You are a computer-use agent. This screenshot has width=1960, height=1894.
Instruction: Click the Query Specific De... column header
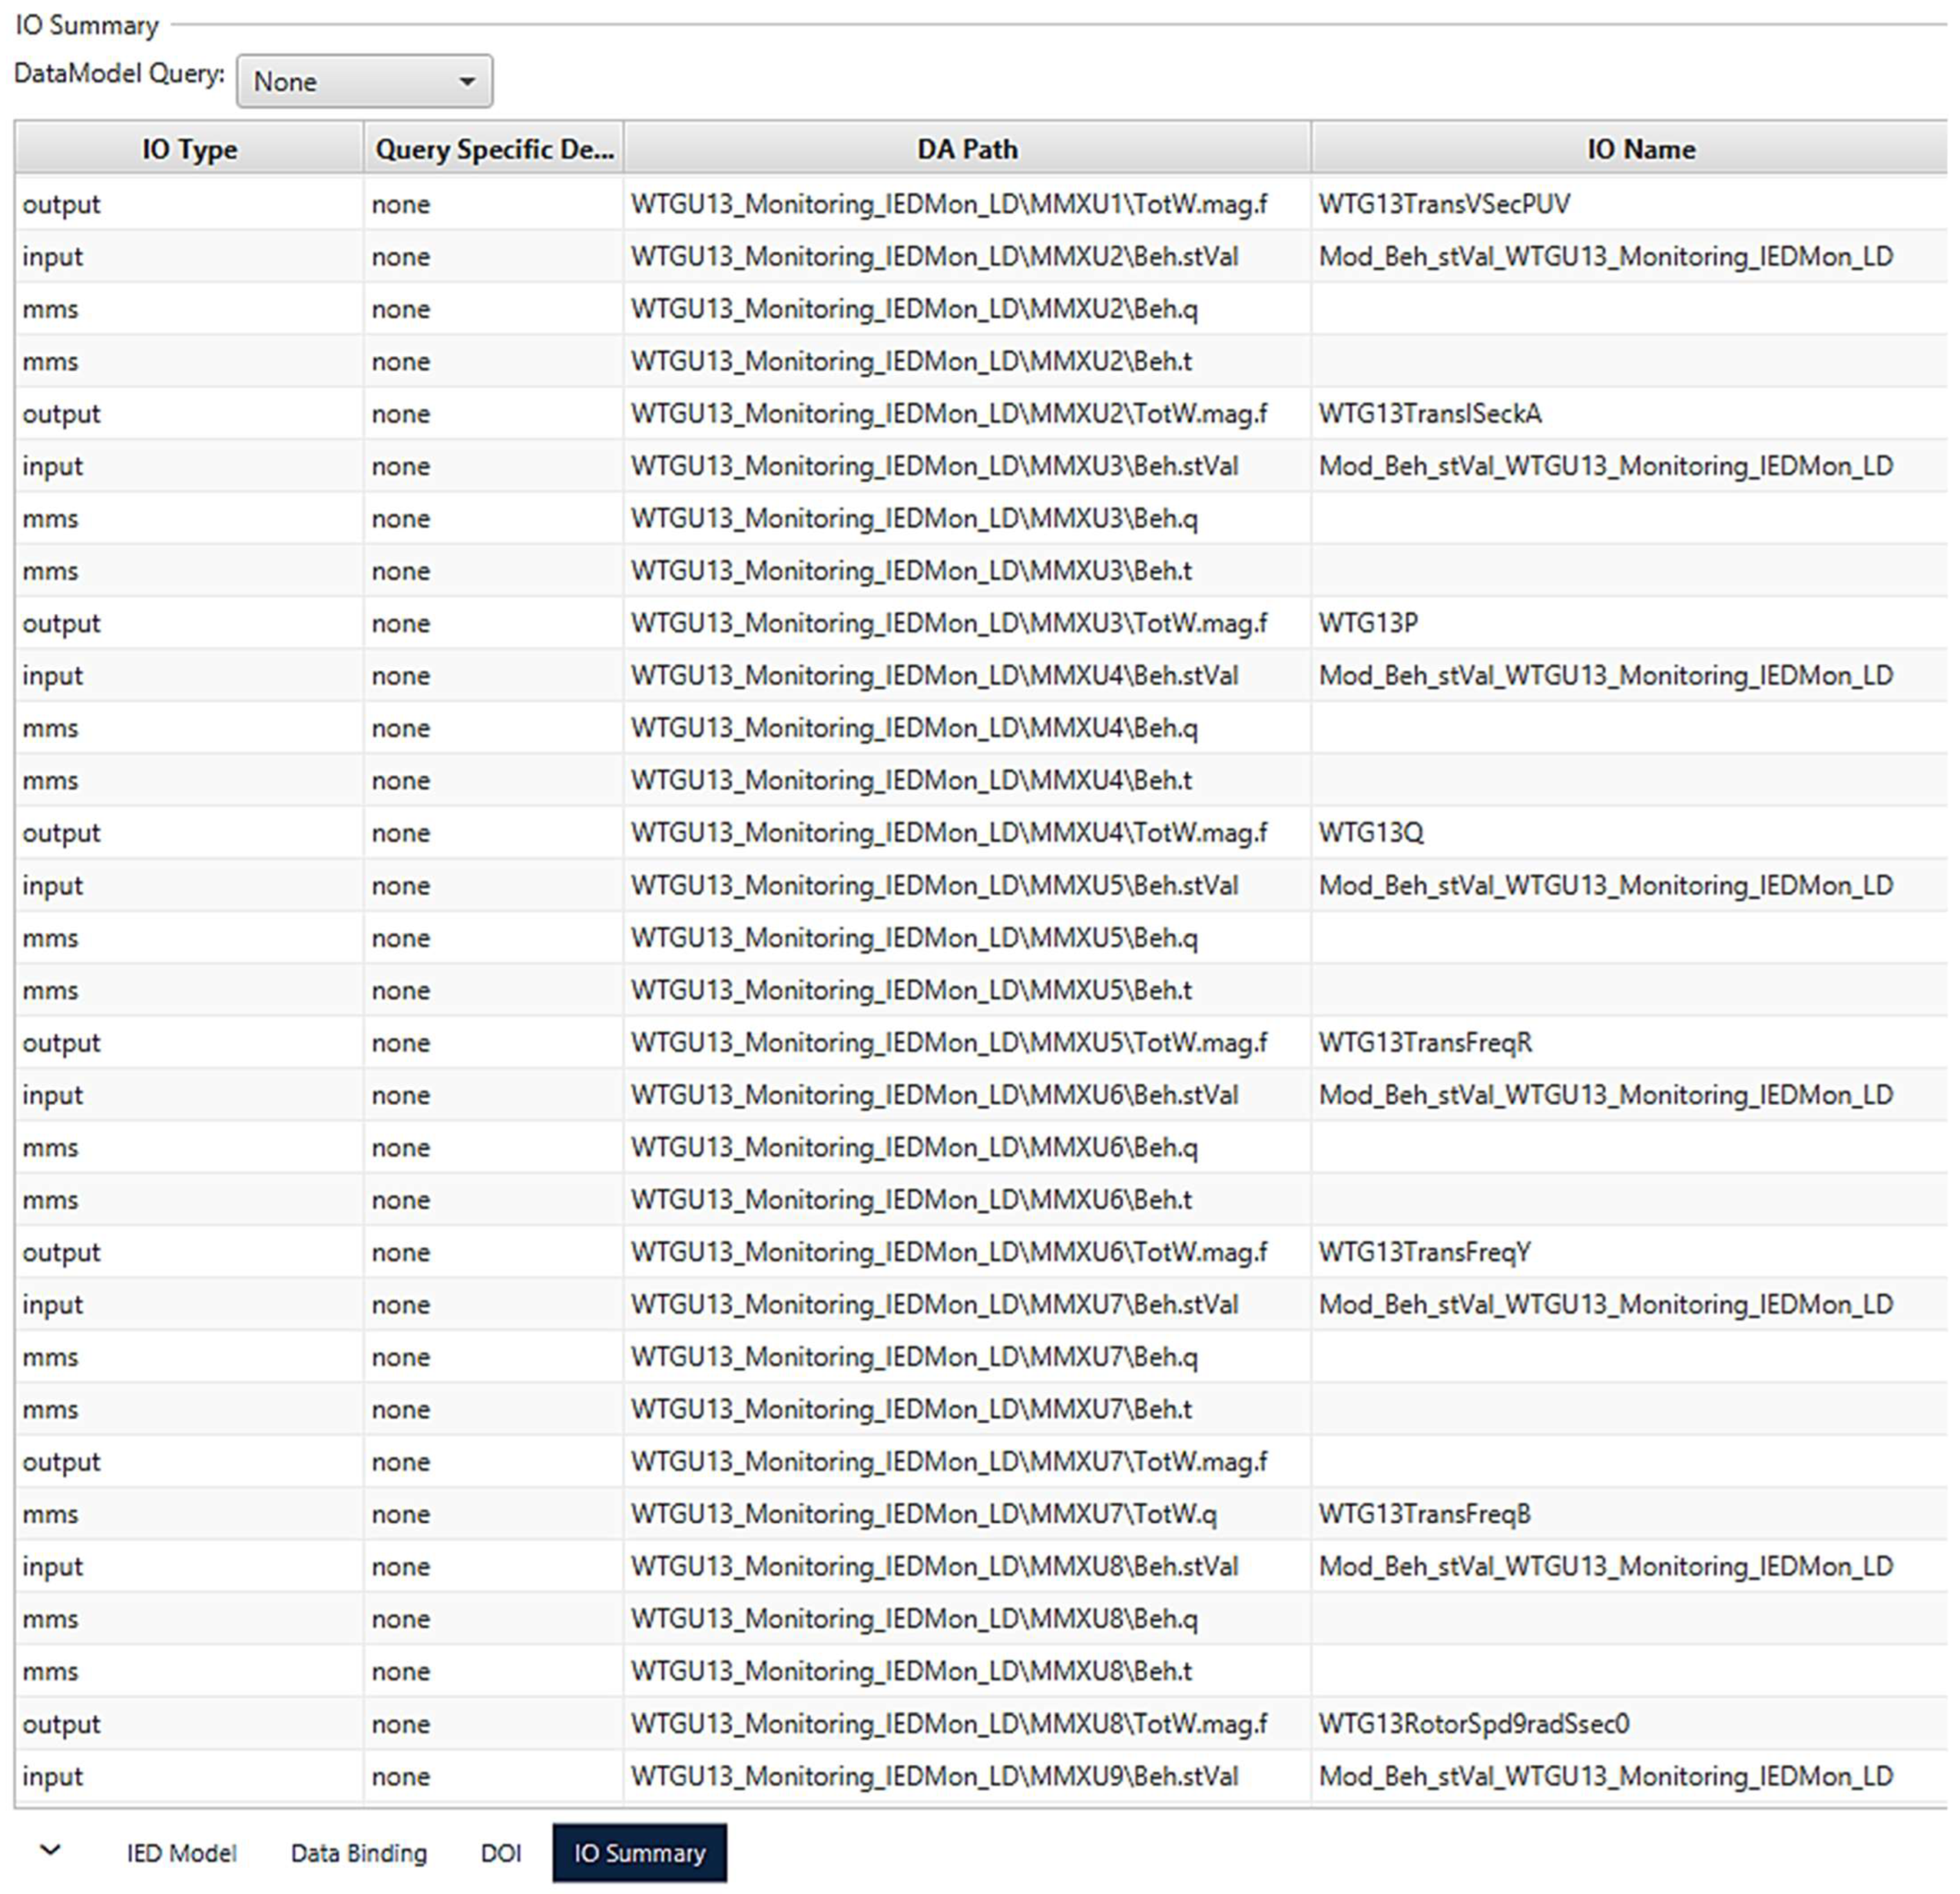click(494, 149)
